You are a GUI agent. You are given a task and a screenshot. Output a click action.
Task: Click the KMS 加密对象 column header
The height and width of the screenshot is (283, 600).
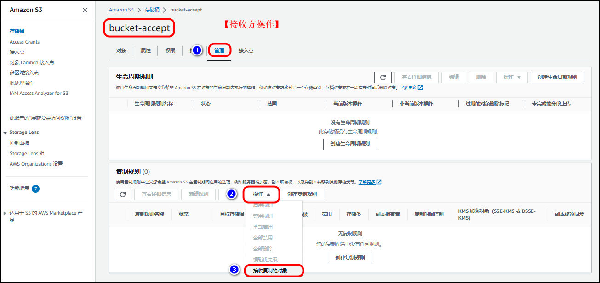pos(497,215)
